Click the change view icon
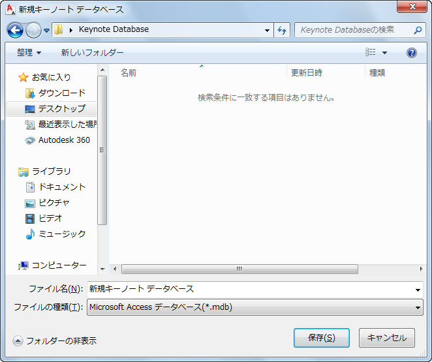Viewport: 432px width, 362px height. (x=370, y=52)
